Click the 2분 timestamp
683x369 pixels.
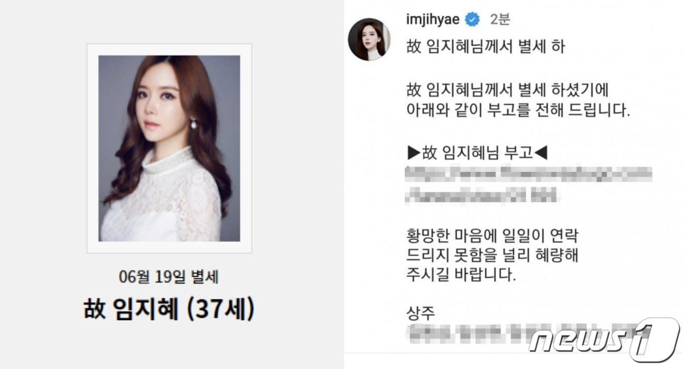pos(500,20)
